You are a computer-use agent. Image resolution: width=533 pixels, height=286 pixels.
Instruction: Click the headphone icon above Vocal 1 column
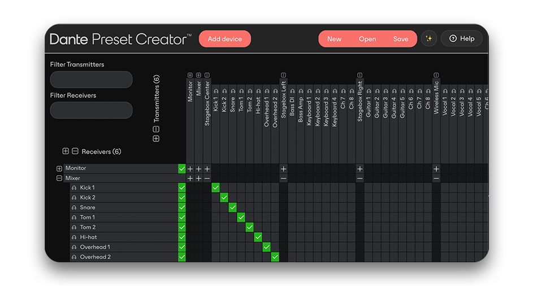[x=445, y=91]
